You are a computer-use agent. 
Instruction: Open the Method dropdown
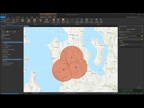(131, 42)
